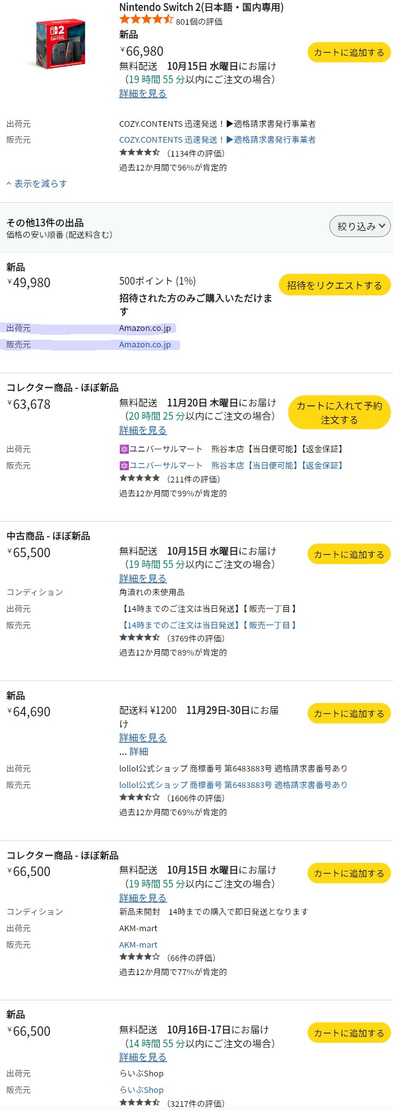
Task: Click the 801-rating stars at top
Action: (146, 20)
